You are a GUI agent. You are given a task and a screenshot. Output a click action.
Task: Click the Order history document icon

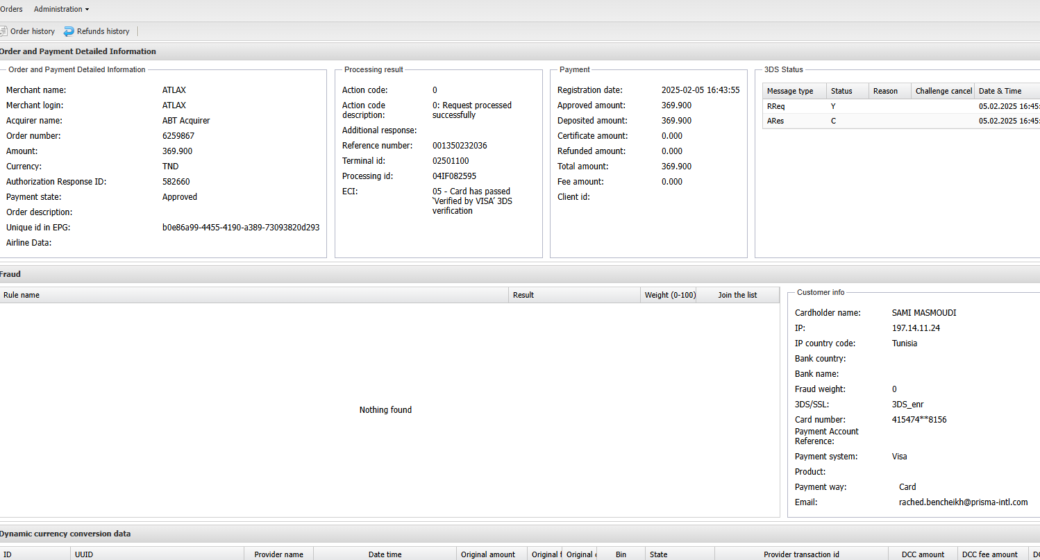pyautogui.click(x=3, y=31)
